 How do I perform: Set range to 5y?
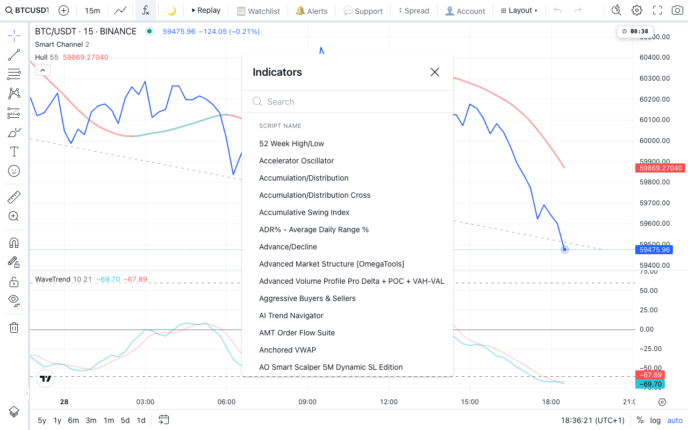[x=42, y=420]
